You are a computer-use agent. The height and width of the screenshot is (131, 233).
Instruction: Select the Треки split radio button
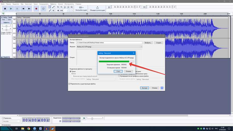(70, 71)
